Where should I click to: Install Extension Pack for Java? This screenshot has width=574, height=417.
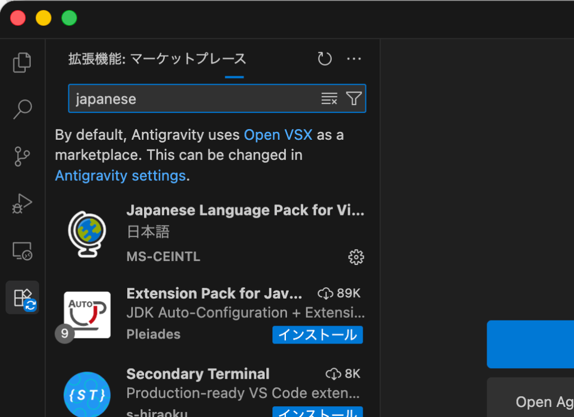point(318,334)
